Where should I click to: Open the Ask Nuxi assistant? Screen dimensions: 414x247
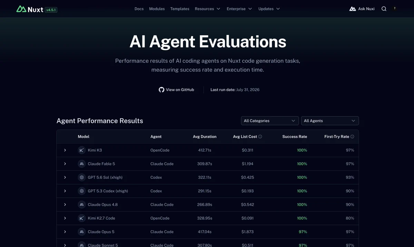point(362,9)
